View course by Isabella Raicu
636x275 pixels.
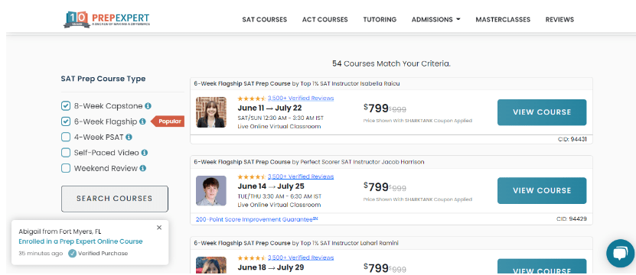point(542,112)
